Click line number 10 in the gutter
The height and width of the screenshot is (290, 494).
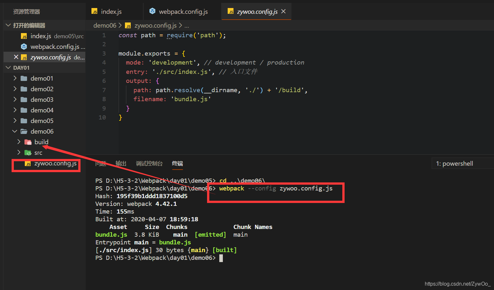102,117
